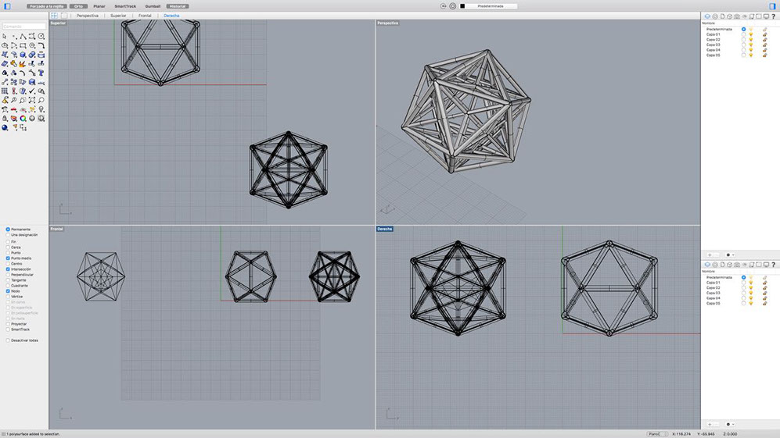Toggle the Gumball button

point(153,6)
